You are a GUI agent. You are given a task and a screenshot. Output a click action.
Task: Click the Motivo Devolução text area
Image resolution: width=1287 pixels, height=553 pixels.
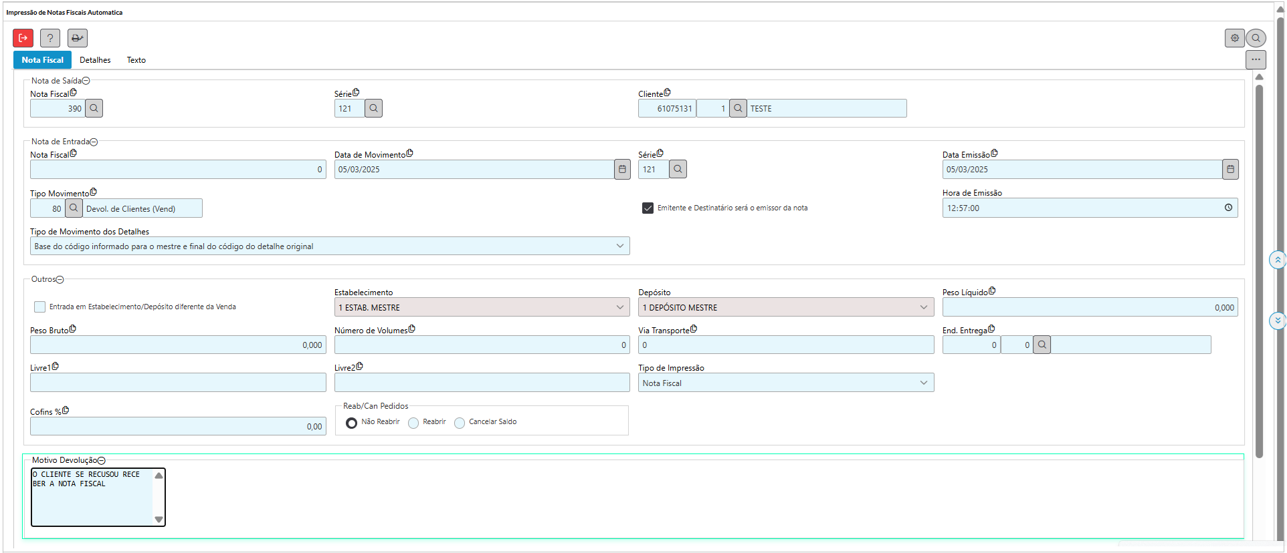92,497
